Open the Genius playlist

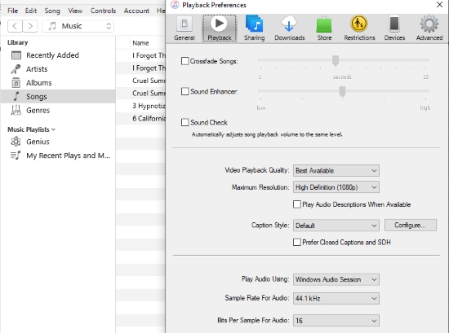[58, 142]
